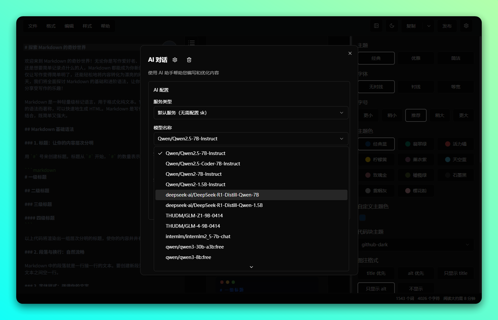Select Qwen/Qwen2.5-7B-Instruct option
Screen dimensions: 498x320
click(251, 153)
